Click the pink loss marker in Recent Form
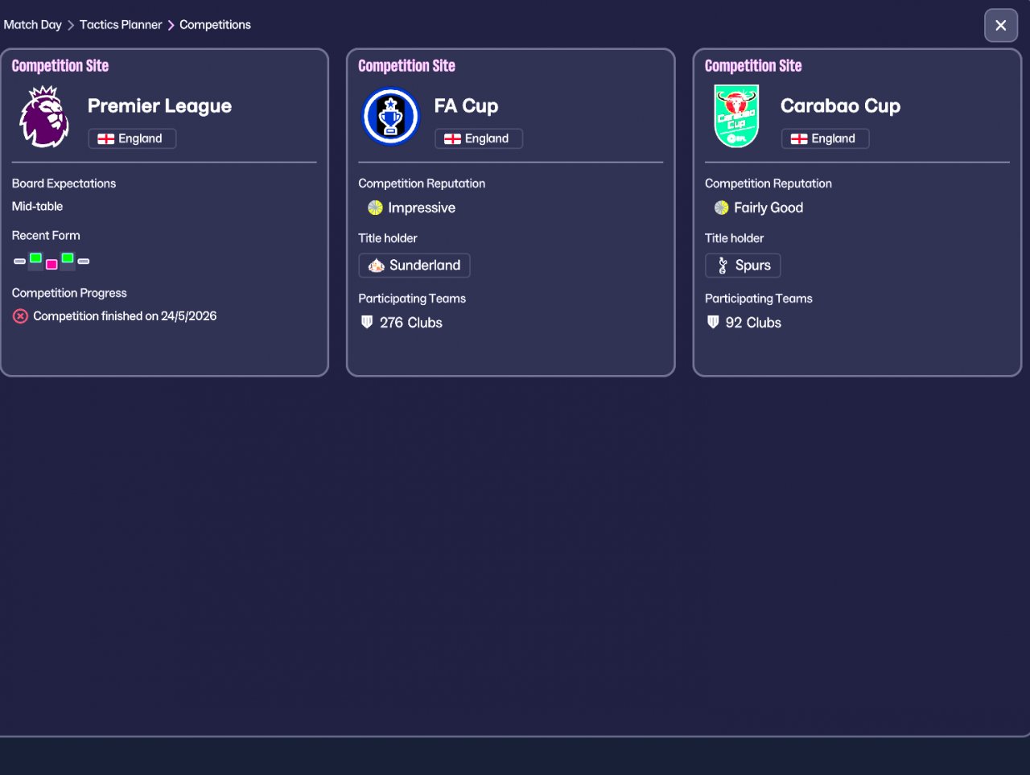 [51, 264]
